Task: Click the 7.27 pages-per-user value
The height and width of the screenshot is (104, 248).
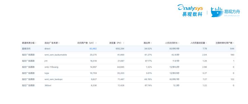Action: (205, 79)
